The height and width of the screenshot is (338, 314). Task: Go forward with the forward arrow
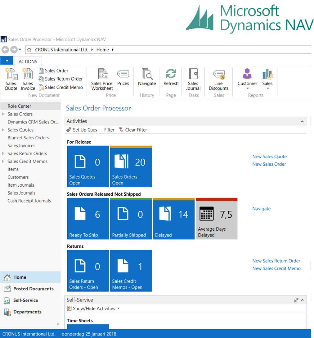[14, 50]
